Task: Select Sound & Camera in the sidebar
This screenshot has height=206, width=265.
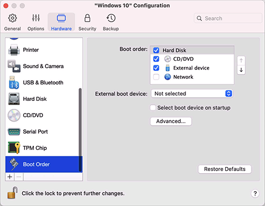Action: point(44,66)
